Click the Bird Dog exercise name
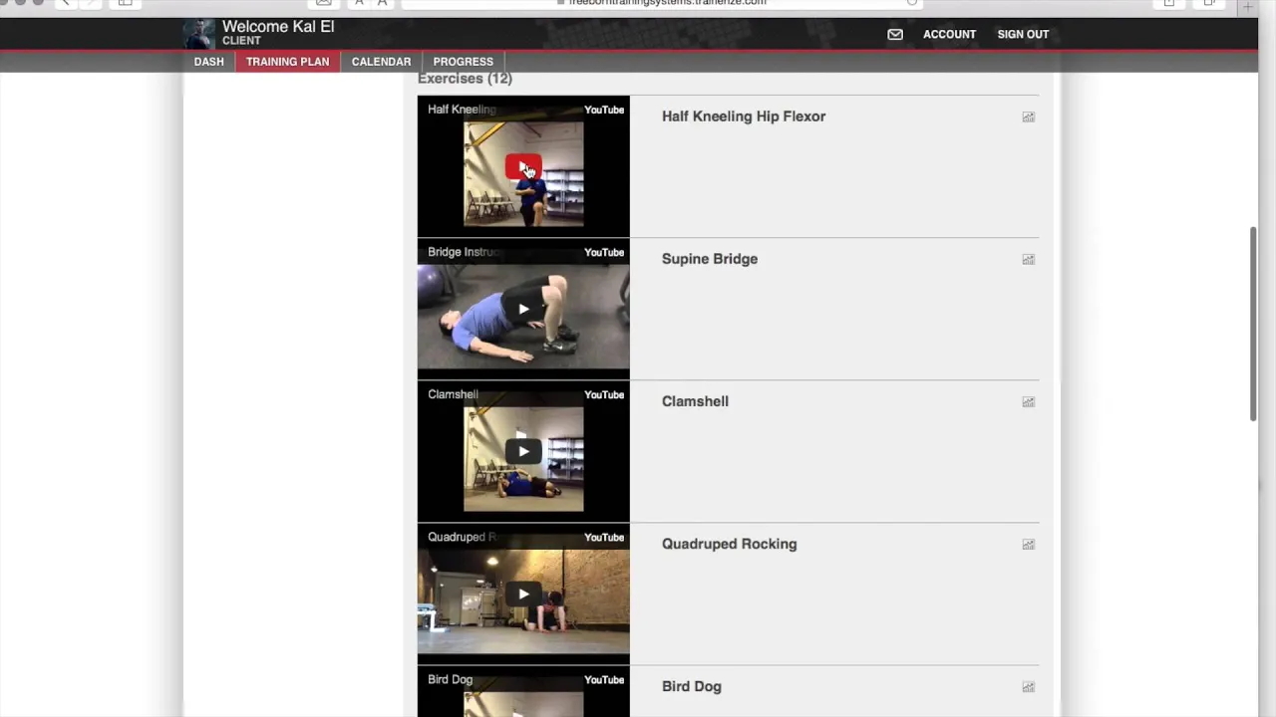The height and width of the screenshot is (717, 1276). pyautogui.click(x=691, y=686)
